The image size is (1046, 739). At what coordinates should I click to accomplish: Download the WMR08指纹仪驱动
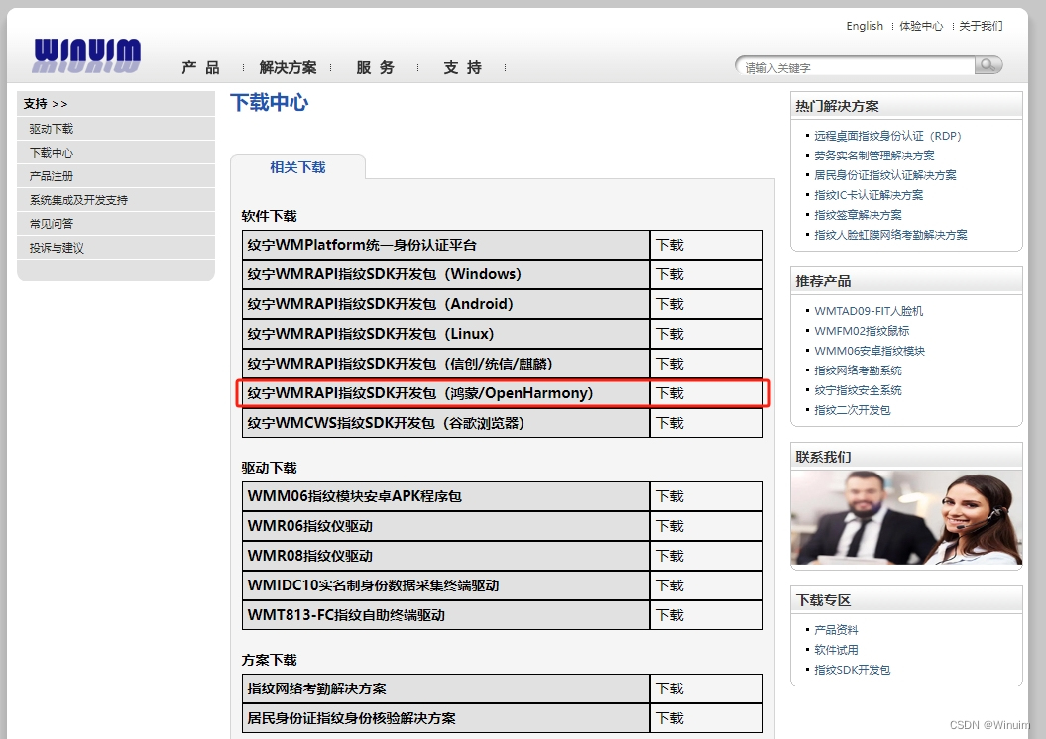click(x=670, y=556)
